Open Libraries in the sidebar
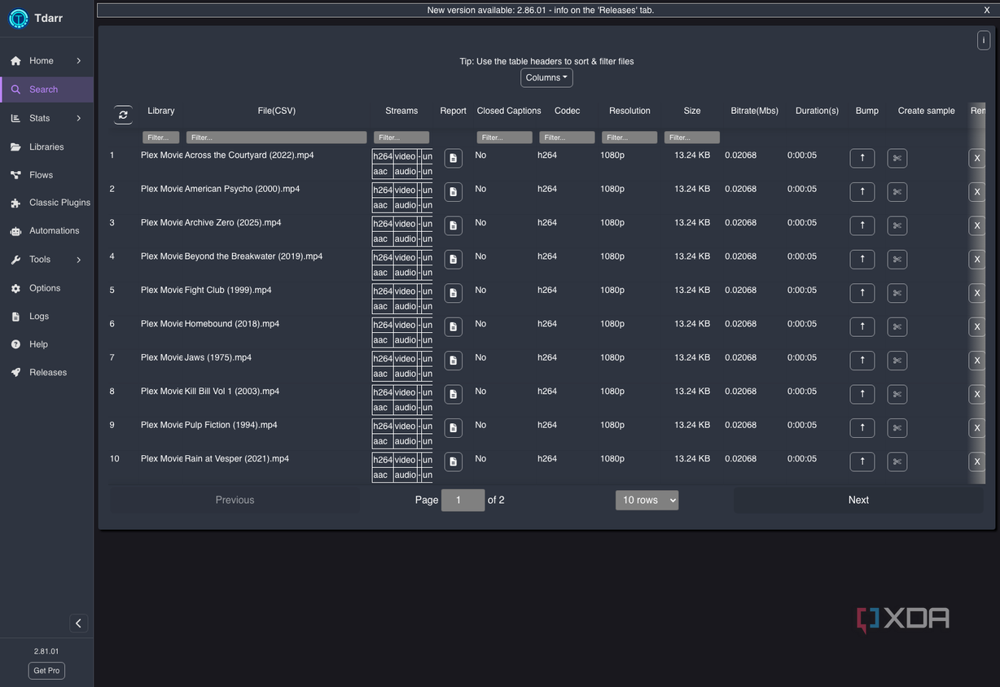Viewport: 1000px width, 687px height. coord(46,147)
